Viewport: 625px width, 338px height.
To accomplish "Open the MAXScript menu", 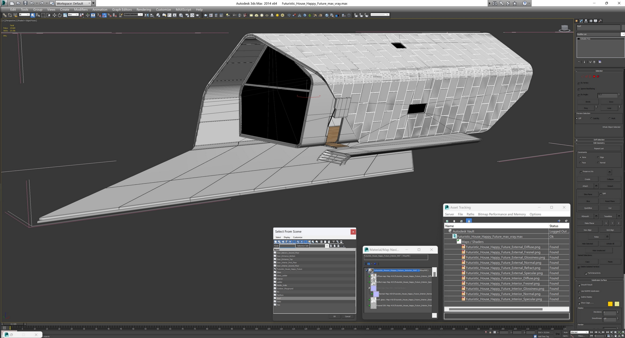I will point(183,9).
